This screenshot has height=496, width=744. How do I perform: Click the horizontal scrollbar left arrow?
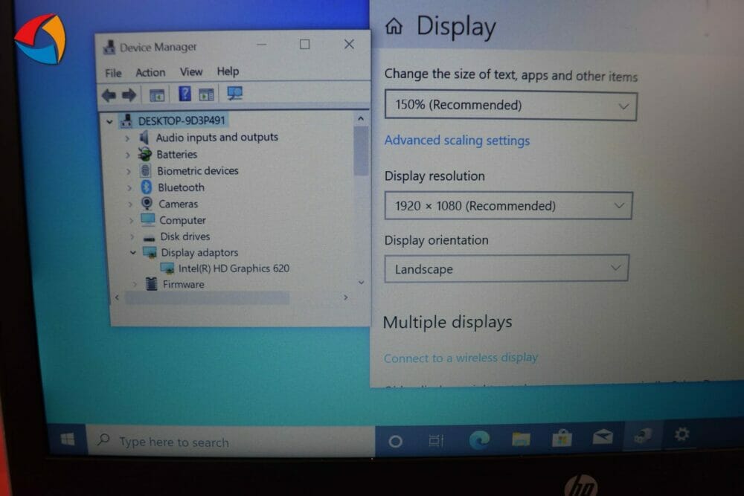(118, 297)
